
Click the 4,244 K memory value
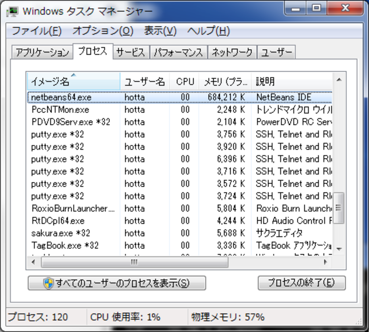(231, 221)
